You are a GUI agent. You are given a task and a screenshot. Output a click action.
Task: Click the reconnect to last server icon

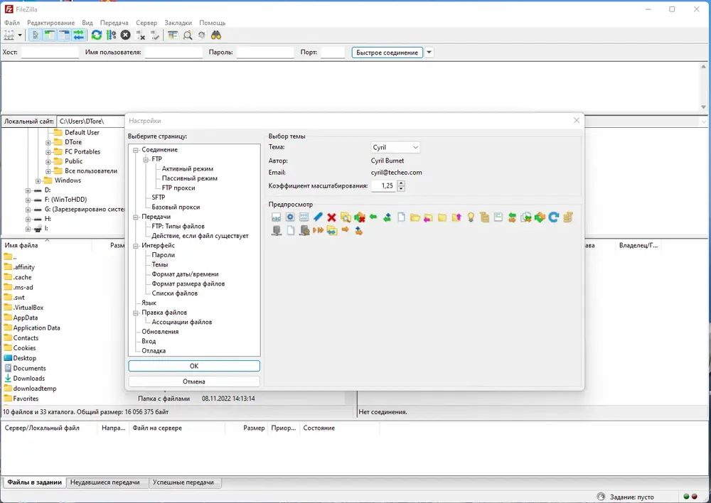pos(155,36)
